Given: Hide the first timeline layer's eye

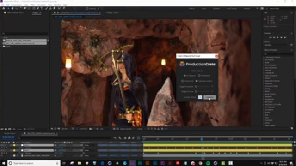Looking at the screenshot, I should click(x=2, y=145).
